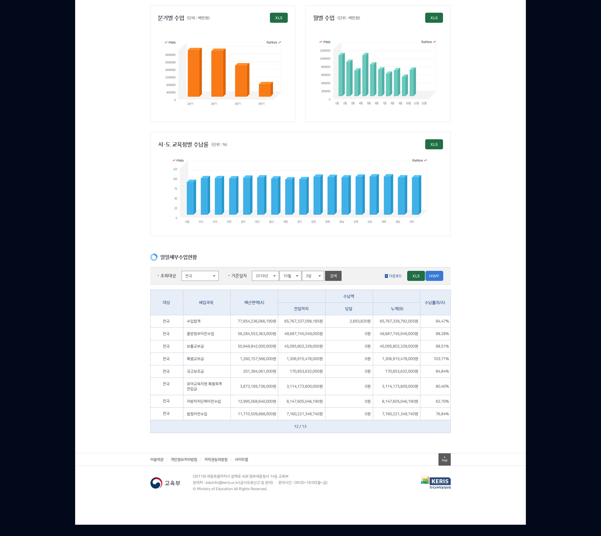The image size is (601, 536).
Task: Open the 이용약관 footer link
Action: pos(157,460)
